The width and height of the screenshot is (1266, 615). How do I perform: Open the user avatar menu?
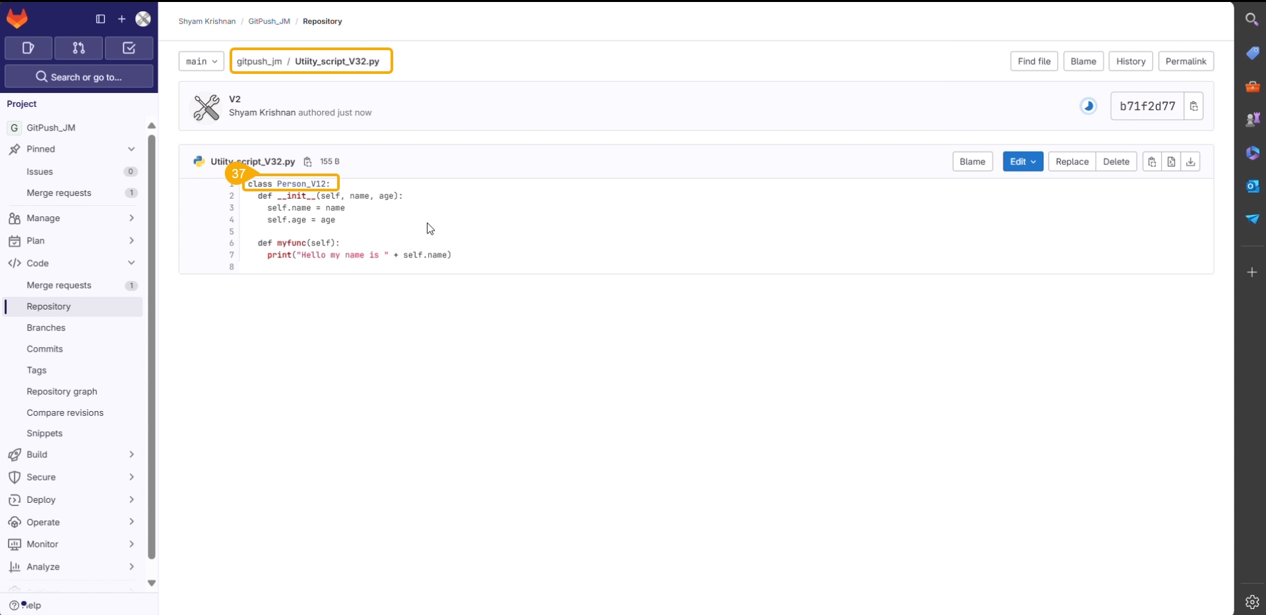point(143,19)
